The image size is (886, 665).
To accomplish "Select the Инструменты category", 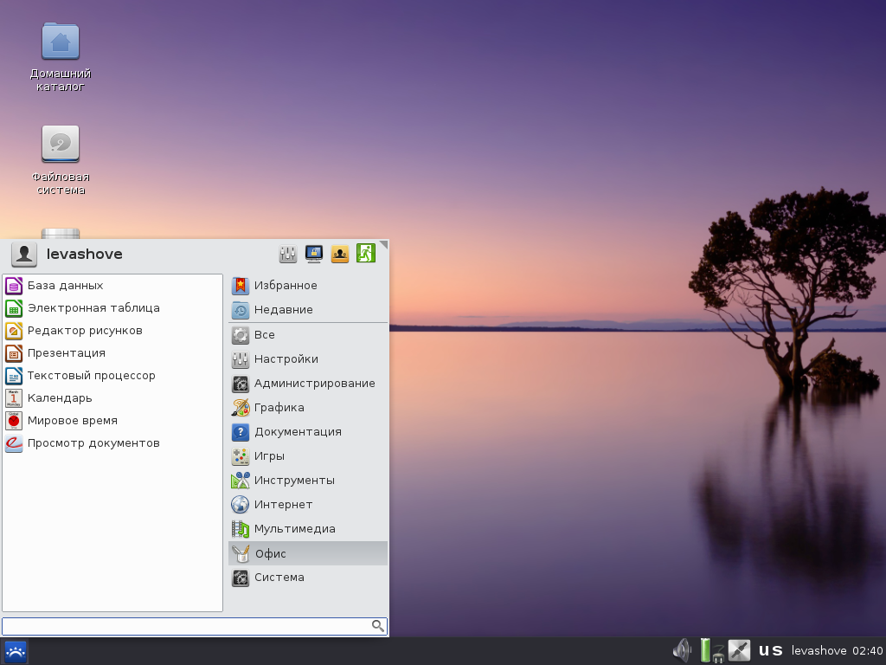I will (x=308, y=481).
